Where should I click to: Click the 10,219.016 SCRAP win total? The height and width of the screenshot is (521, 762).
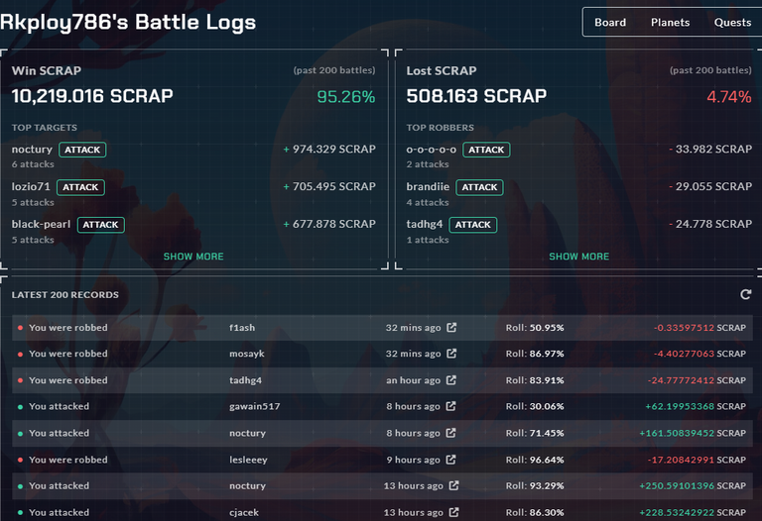(x=92, y=96)
